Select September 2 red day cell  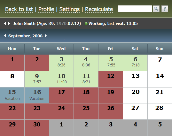[x=37, y=63]
